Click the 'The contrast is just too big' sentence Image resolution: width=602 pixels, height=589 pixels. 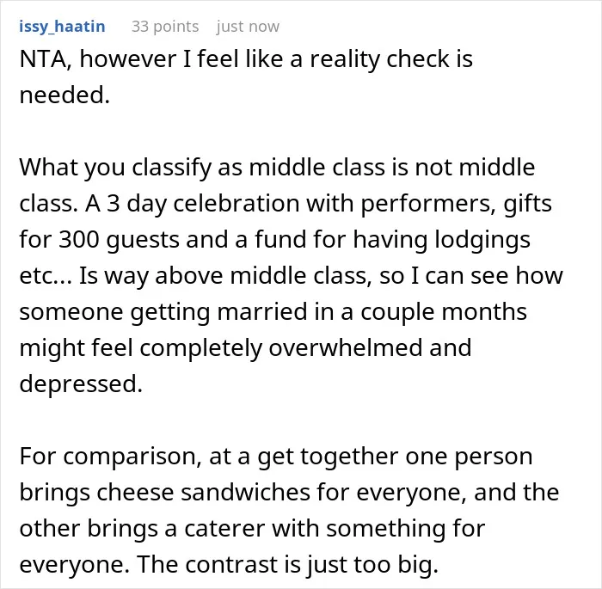[287, 565]
